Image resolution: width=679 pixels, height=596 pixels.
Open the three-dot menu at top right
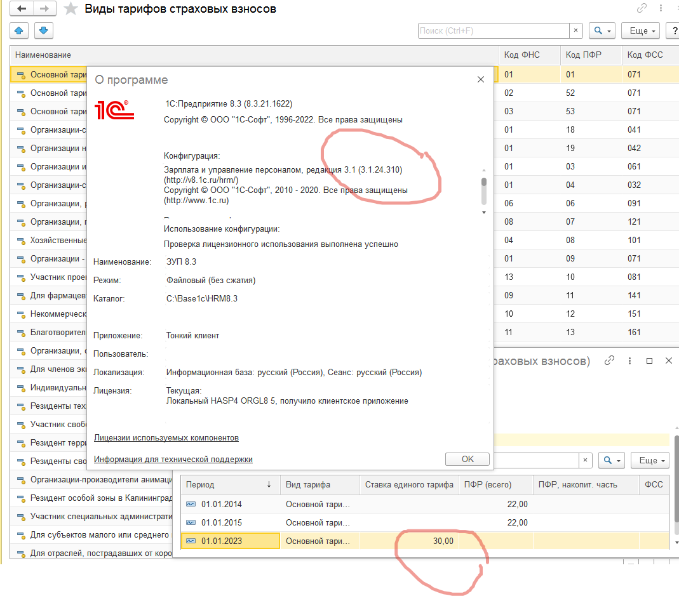point(661,8)
